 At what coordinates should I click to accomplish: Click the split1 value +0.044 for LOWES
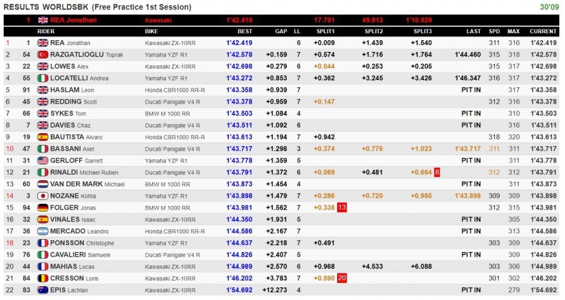pyautogui.click(x=324, y=67)
